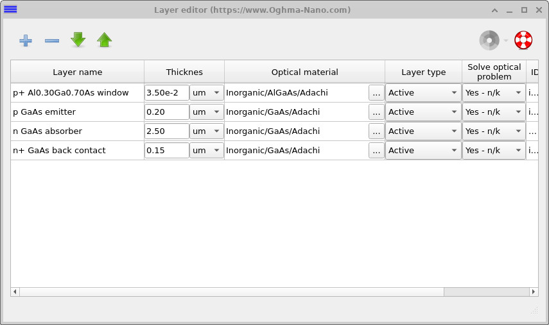Select the n GaAs absorber name cell
The height and width of the screenshot is (325, 549).
pos(78,131)
